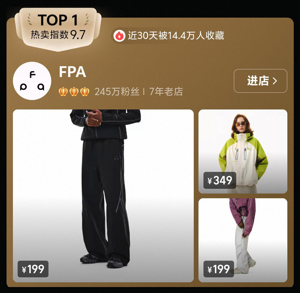Click the third gold crown icon
This screenshot has height=293, width=300.
click(84, 92)
